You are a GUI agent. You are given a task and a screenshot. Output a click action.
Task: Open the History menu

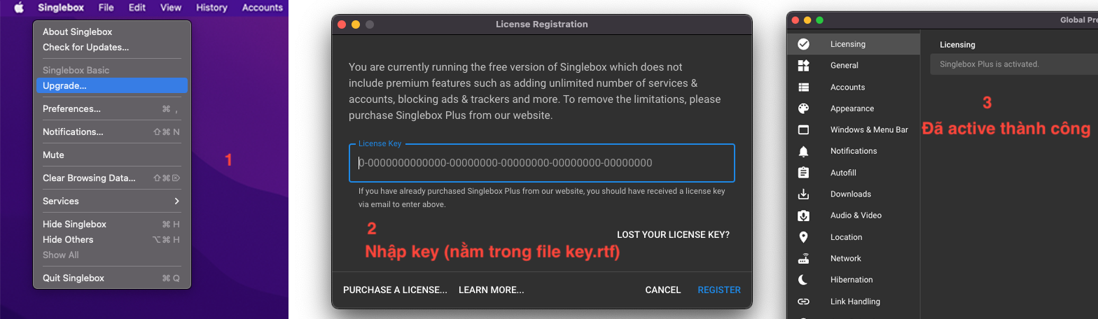pos(211,8)
